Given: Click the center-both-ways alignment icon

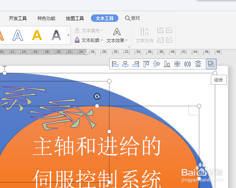Looking at the screenshot, I should 177,64.
